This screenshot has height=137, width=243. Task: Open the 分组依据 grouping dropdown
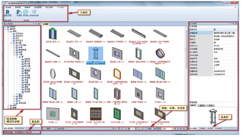[60, 129]
